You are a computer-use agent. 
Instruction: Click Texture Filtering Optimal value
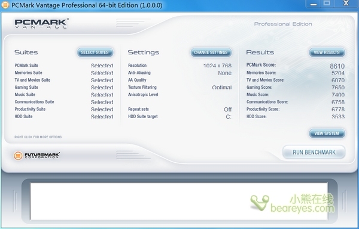(x=222, y=88)
